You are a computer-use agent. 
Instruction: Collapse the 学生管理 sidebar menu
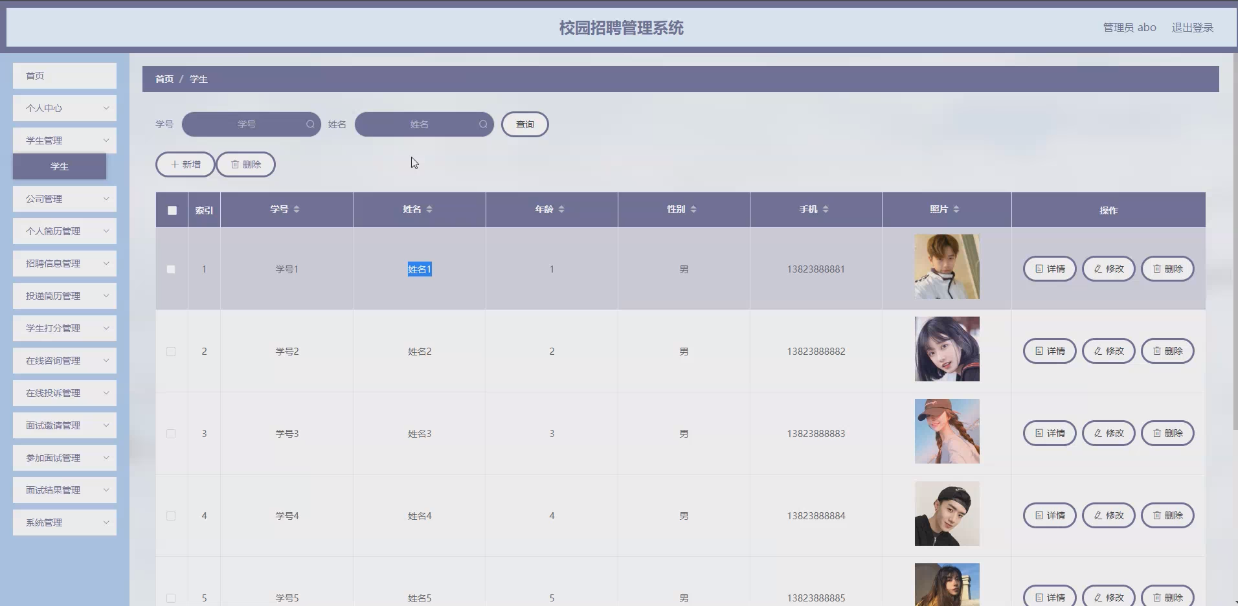point(65,140)
